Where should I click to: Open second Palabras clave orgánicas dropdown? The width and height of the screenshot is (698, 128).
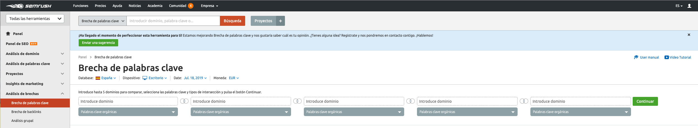(x=241, y=112)
